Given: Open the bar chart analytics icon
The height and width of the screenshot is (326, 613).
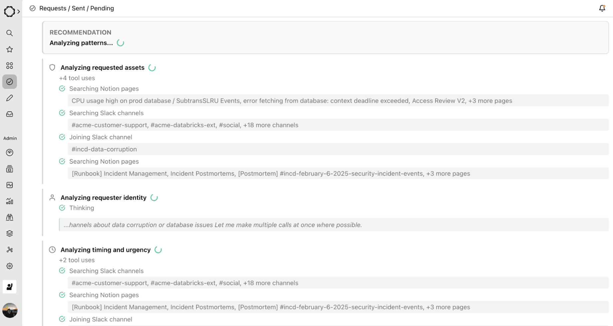Looking at the screenshot, I should point(10,201).
